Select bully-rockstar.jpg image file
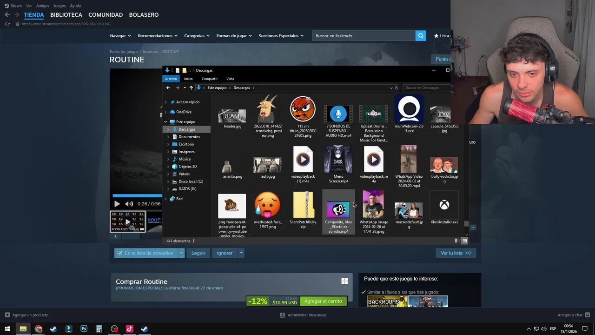This screenshot has width=595, height=335. (x=444, y=169)
